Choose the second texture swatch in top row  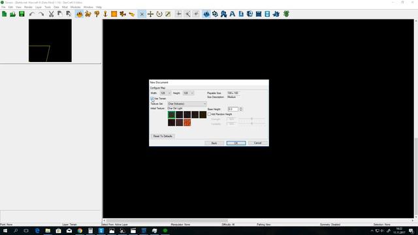click(180, 115)
